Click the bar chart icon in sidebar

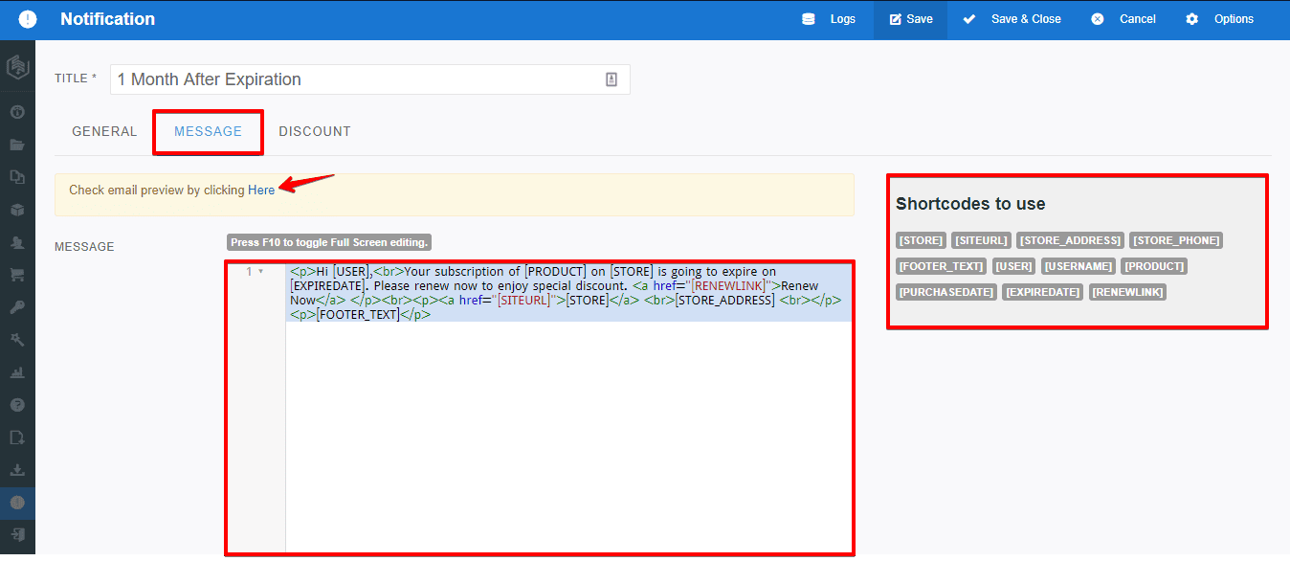pyautogui.click(x=16, y=372)
